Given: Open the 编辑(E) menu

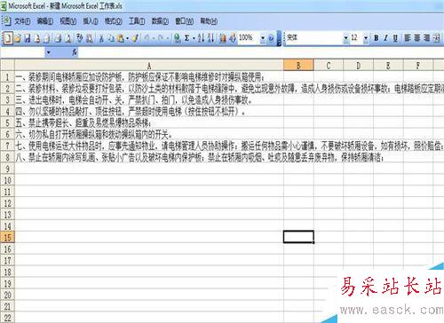Looking at the screenshot, I should (x=45, y=21).
